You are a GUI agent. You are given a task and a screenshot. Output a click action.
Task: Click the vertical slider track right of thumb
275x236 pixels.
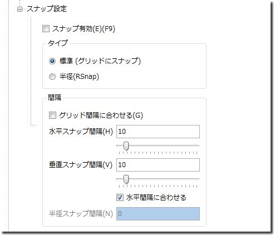(164, 179)
